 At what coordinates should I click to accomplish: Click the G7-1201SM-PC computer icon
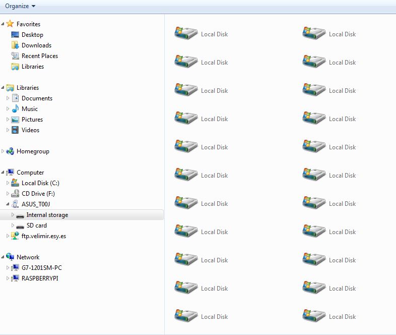click(x=15, y=267)
